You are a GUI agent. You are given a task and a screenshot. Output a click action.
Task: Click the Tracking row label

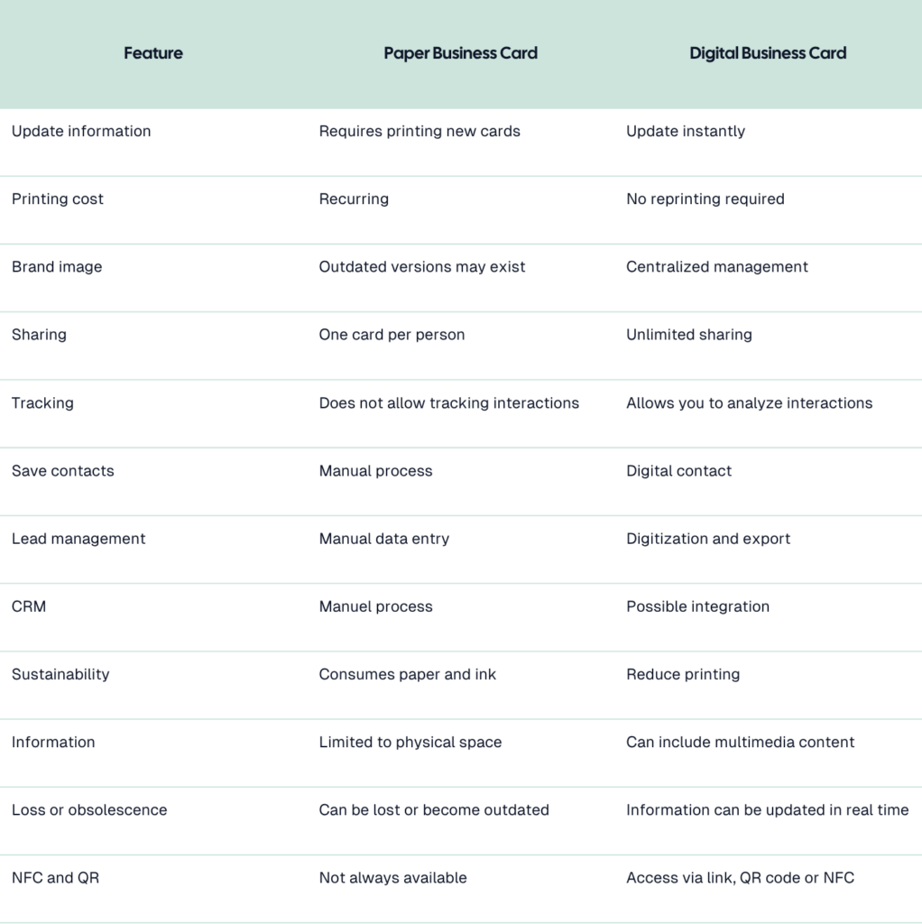pyautogui.click(x=43, y=403)
